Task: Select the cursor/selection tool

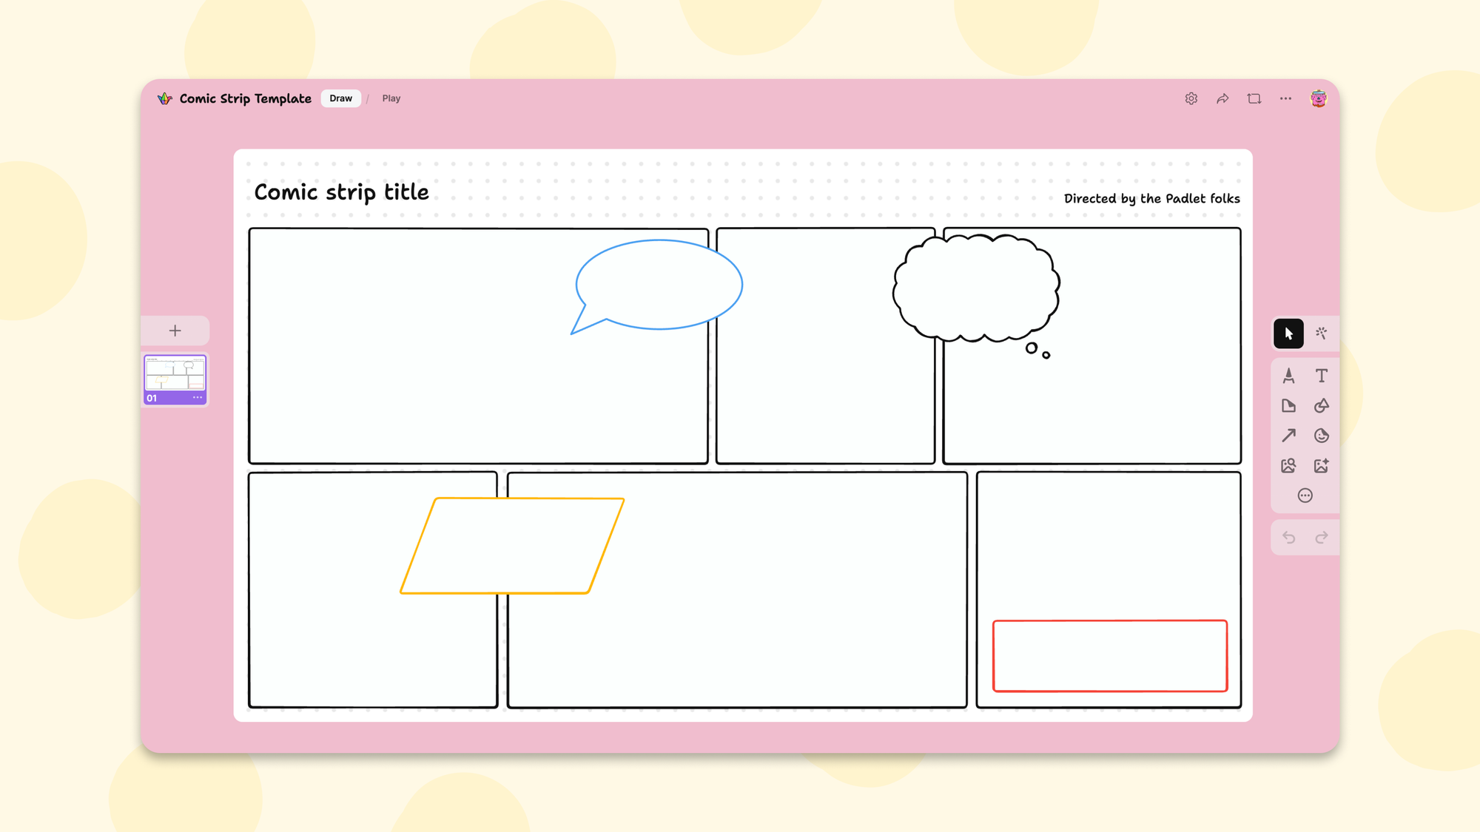Action: point(1288,334)
